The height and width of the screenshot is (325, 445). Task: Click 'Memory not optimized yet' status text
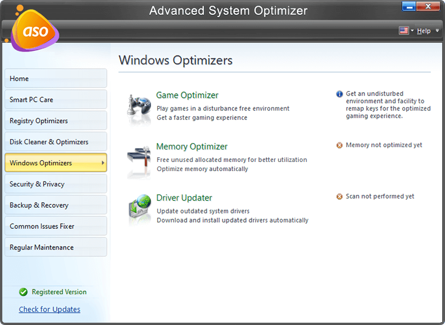coord(384,145)
